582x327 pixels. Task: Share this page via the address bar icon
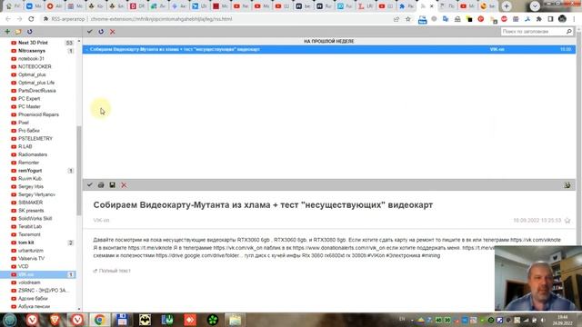pyautogui.click(x=396, y=19)
